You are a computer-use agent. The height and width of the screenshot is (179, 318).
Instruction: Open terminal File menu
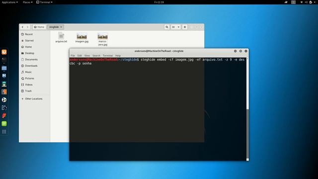(x=73, y=56)
